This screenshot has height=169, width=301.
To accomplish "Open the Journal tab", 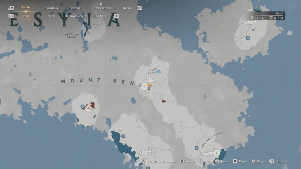I will (x=76, y=8).
